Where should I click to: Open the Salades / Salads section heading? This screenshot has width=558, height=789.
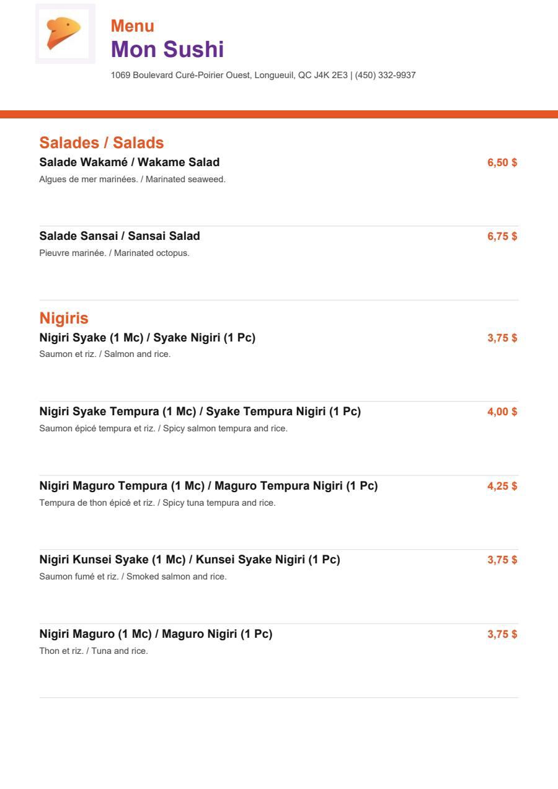point(102,143)
